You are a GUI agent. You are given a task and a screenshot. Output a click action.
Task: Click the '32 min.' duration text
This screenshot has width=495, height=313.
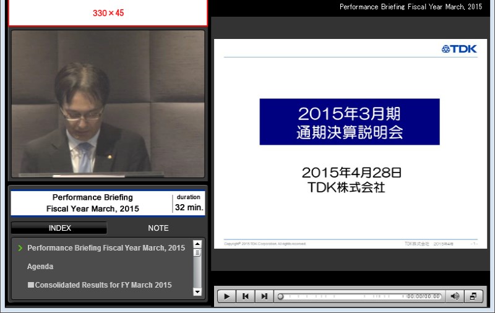189,207
